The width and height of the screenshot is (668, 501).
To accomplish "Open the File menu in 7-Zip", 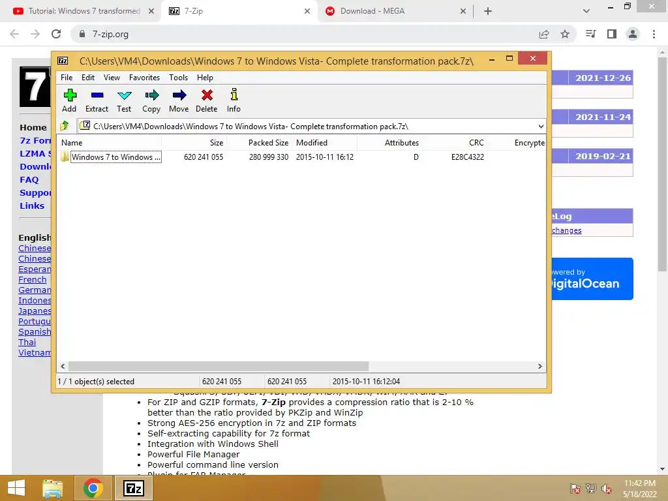I will (67, 78).
